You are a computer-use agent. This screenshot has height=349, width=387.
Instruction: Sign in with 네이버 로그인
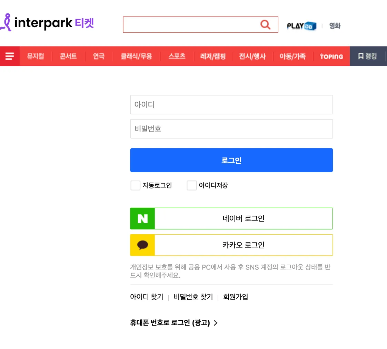tap(231, 219)
